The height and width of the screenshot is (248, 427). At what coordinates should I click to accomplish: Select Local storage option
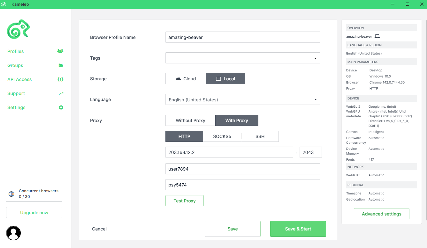[x=225, y=79]
